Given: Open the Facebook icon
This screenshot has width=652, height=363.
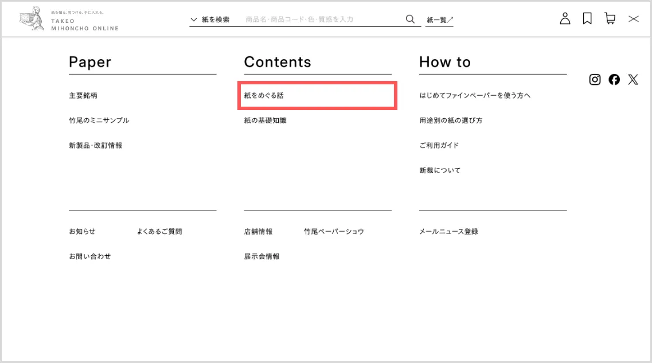Looking at the screenshot, I should point(614,80).
